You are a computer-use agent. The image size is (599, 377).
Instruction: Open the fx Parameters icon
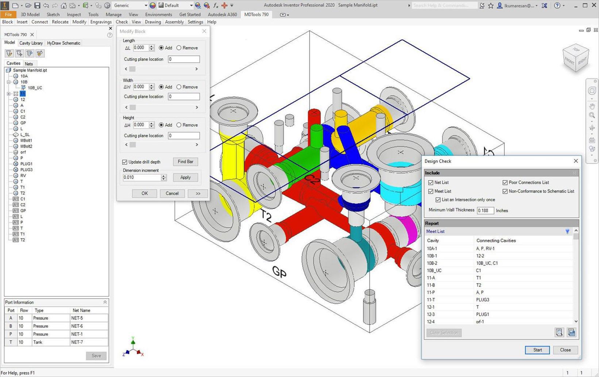pos(216,5)
